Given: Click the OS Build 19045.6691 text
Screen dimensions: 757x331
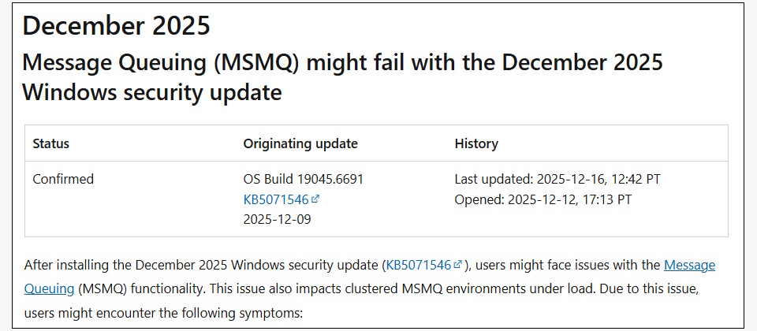Looking at the screenshot, I should coord(304,179).
